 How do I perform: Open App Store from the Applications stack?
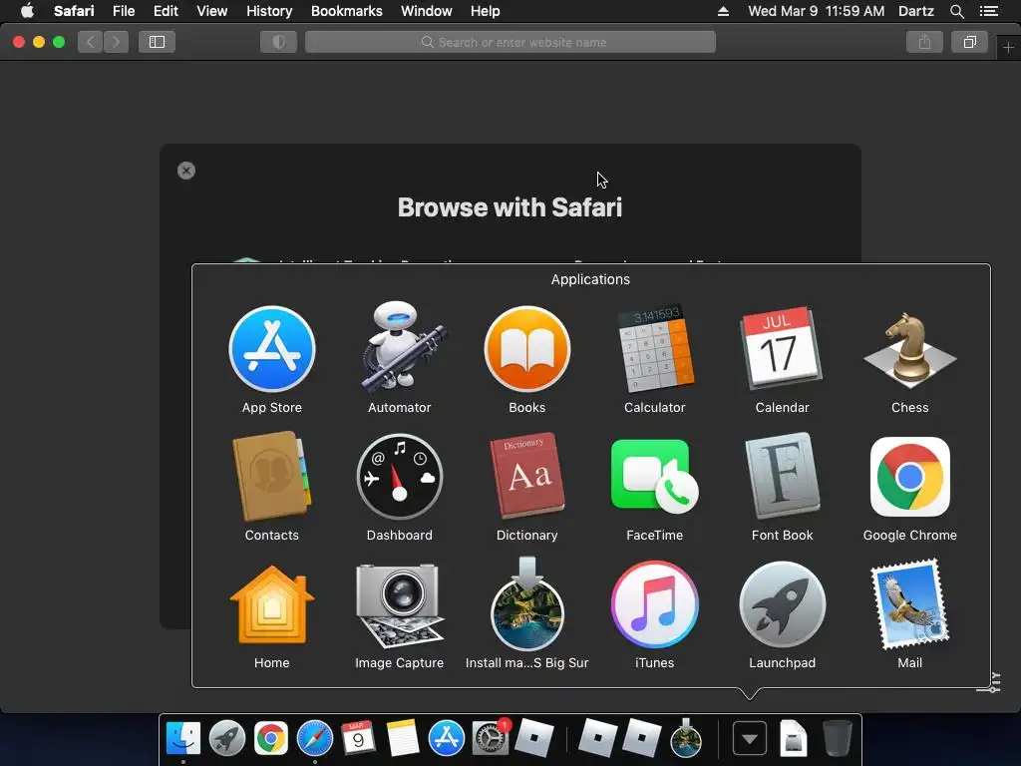272,349
